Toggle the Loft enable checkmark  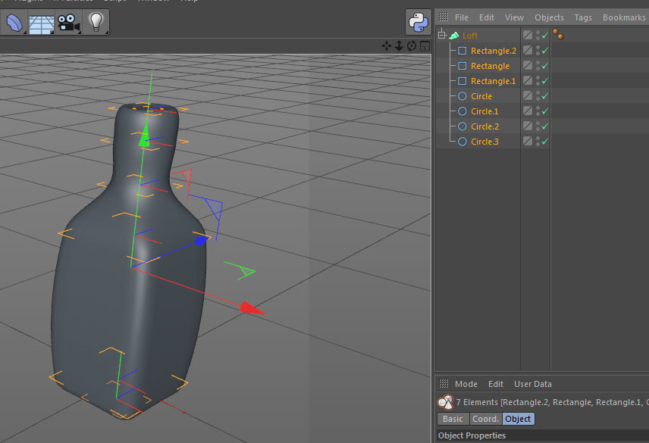click(544, 36)
